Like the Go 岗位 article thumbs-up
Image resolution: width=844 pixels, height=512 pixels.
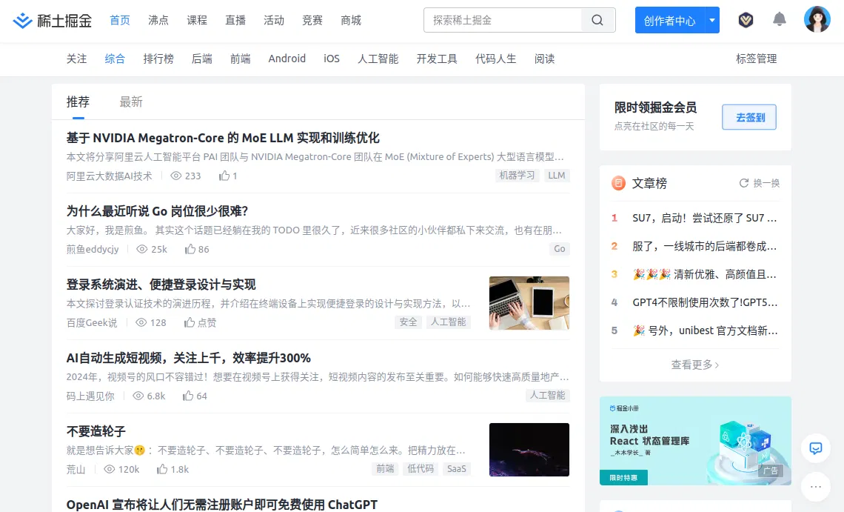click(x=190, y=249)
